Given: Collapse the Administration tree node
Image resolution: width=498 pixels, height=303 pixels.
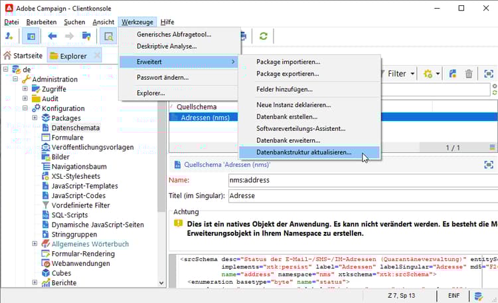Looking at the screenshot, I should (15, 78).
